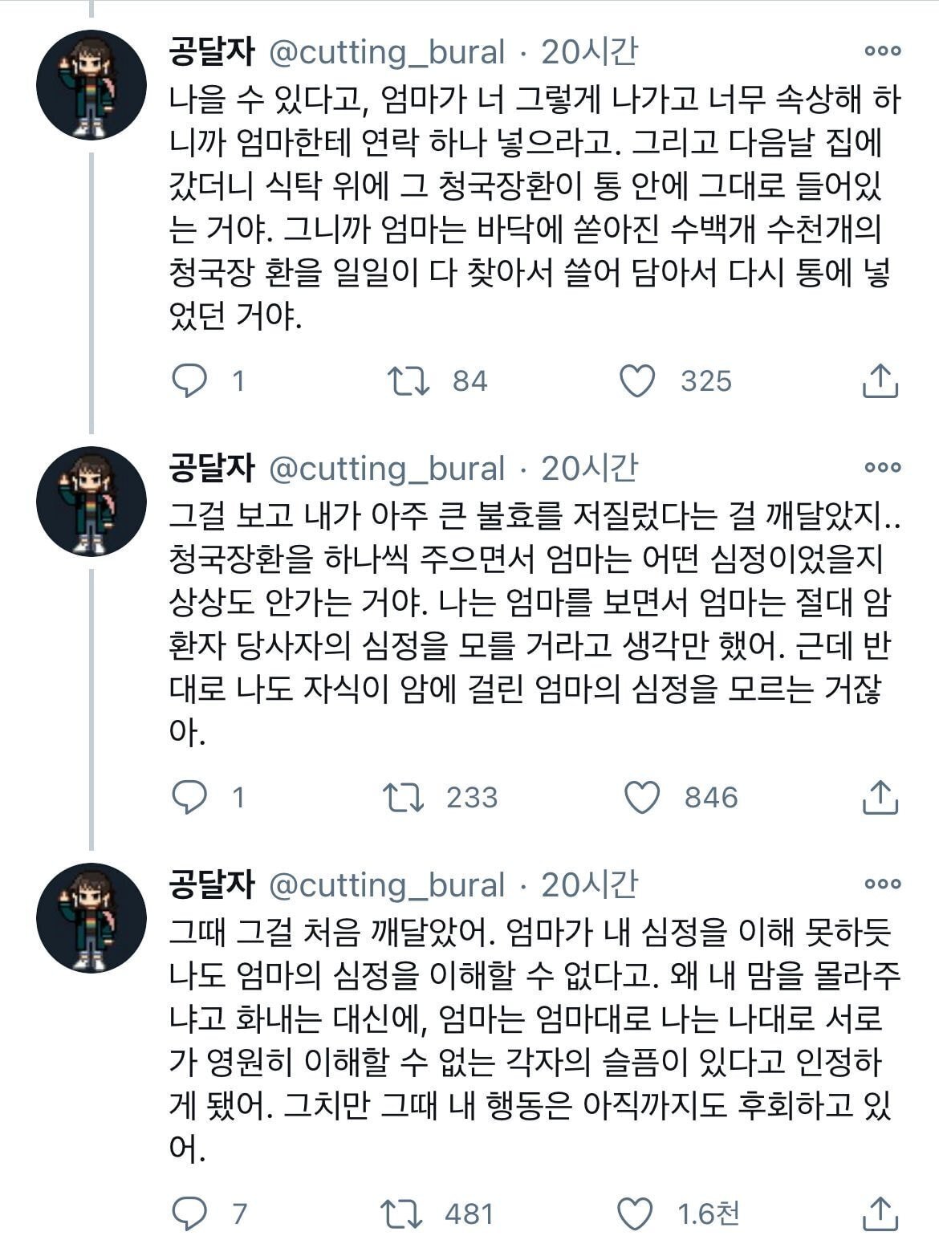939x1248 pixels.
Task: Like the tweet with 1.6천 likes
Action: point(636,1213)
